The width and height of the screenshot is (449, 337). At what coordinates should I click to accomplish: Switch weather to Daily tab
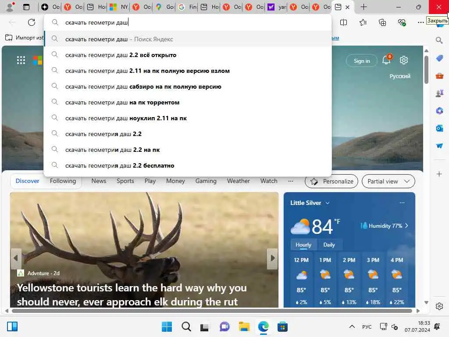click(x=329, y=245)
